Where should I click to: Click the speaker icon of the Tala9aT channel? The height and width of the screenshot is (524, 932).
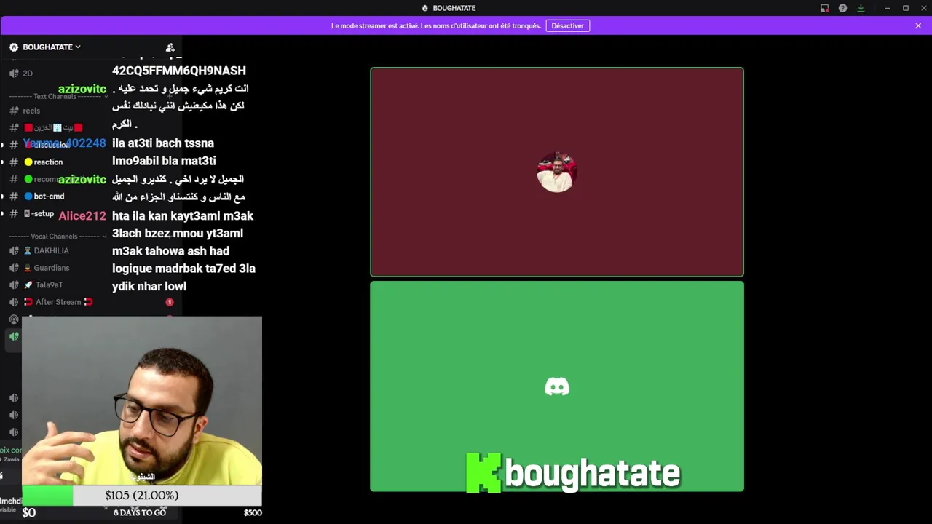point(14,285)
